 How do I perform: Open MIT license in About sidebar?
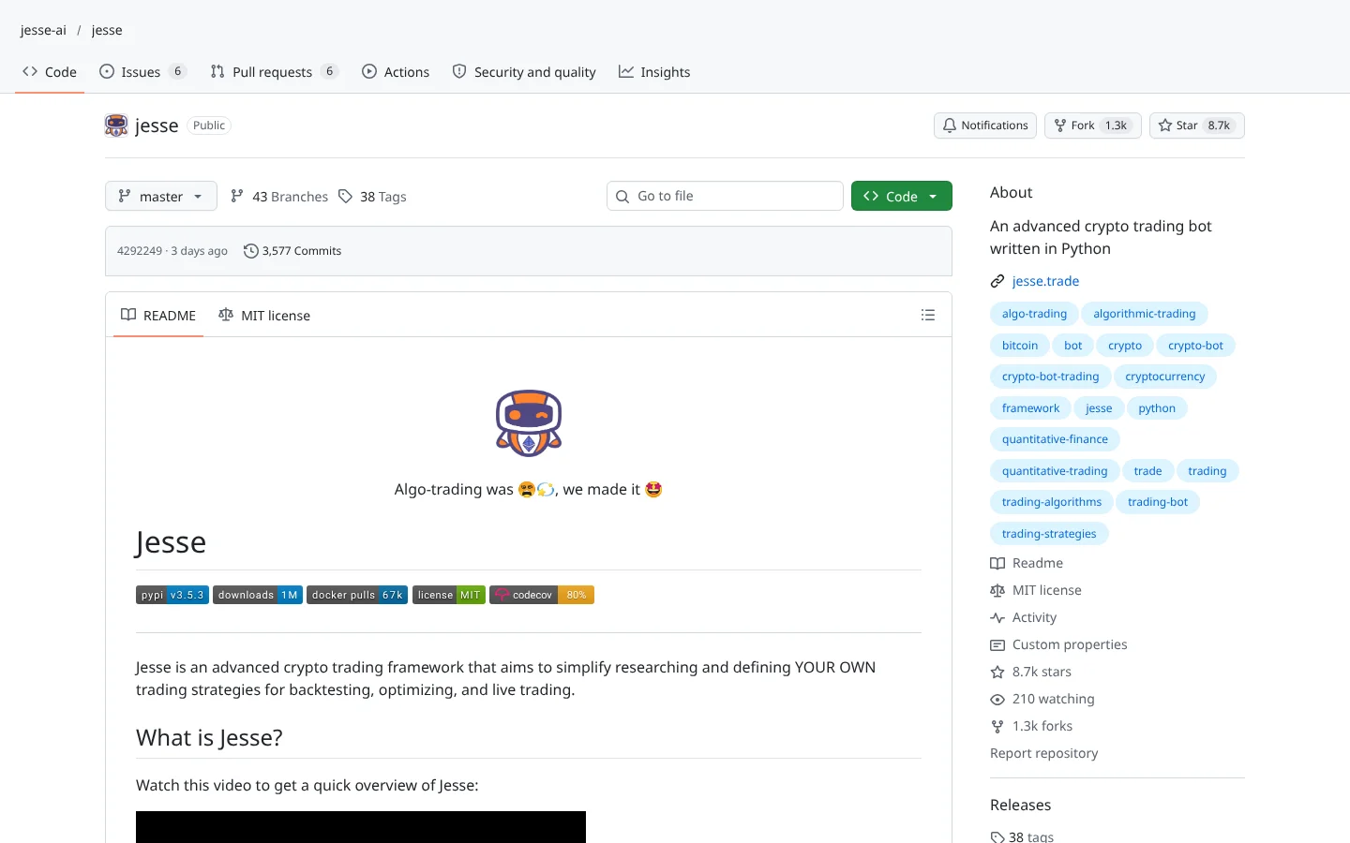[x=1036, y=590]
